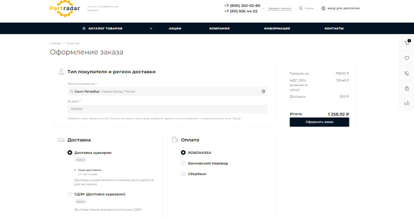Viewport: 414px width, 217px height.
Task: Click the wallet icon beside Оплата
Action: point(175,140)
